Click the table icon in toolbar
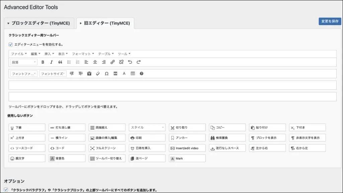The height and width of the screenshot is (193, 343). pyautogui.click(x=133, y=73)
